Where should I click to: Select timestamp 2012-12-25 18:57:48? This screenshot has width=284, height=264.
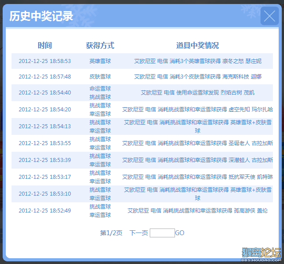[45, 77]
